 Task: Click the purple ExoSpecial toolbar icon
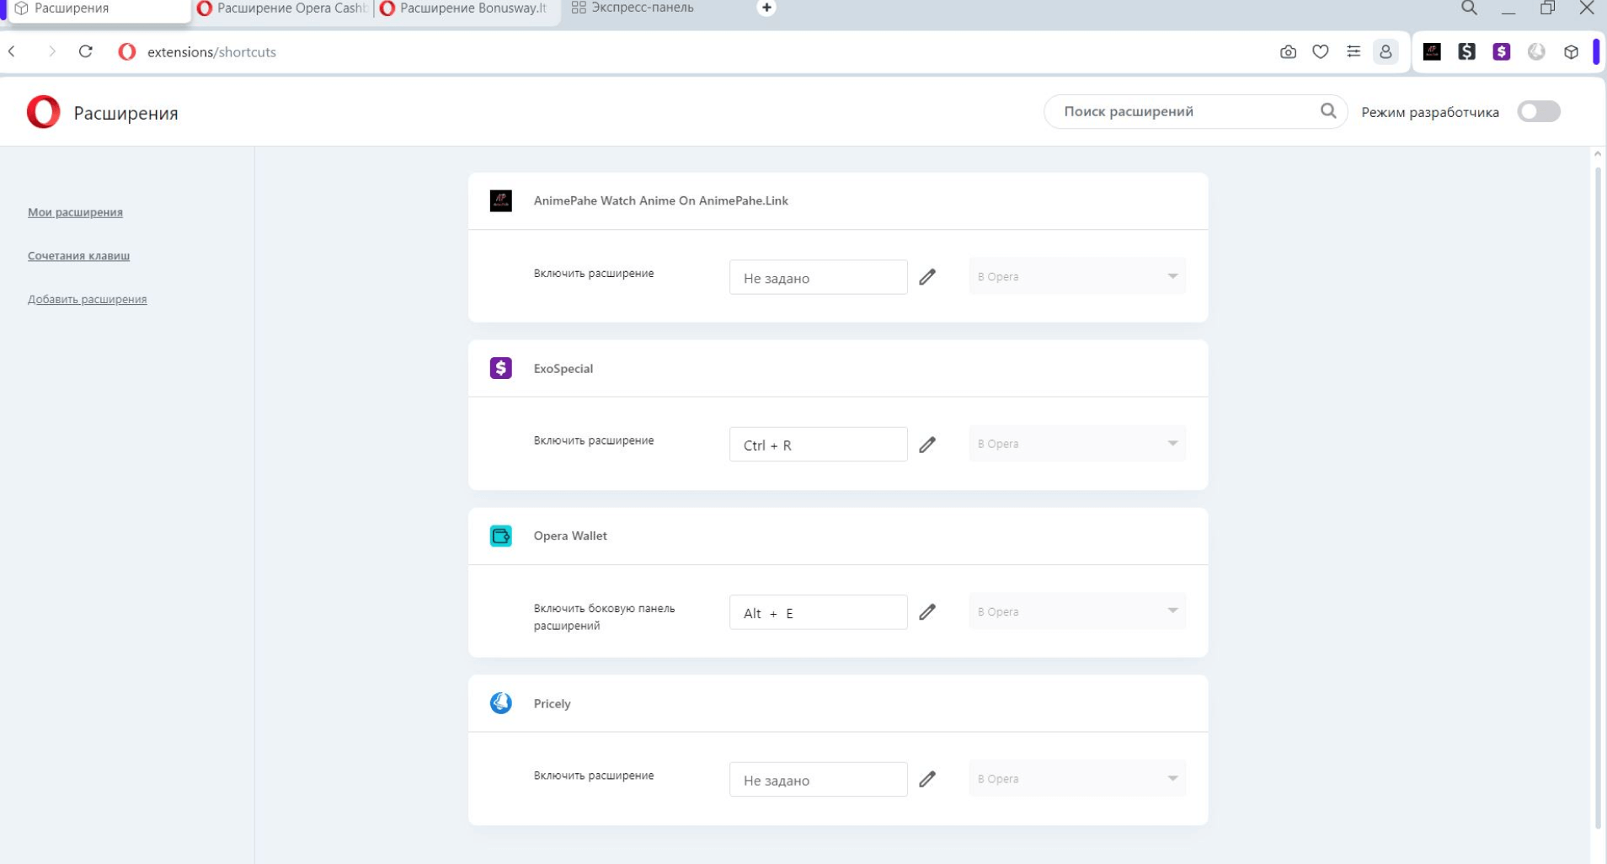point(1501,52)
